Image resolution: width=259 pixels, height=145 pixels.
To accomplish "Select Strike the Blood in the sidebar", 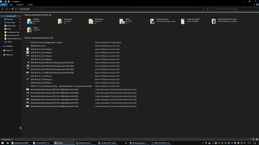I will (14, 39).
